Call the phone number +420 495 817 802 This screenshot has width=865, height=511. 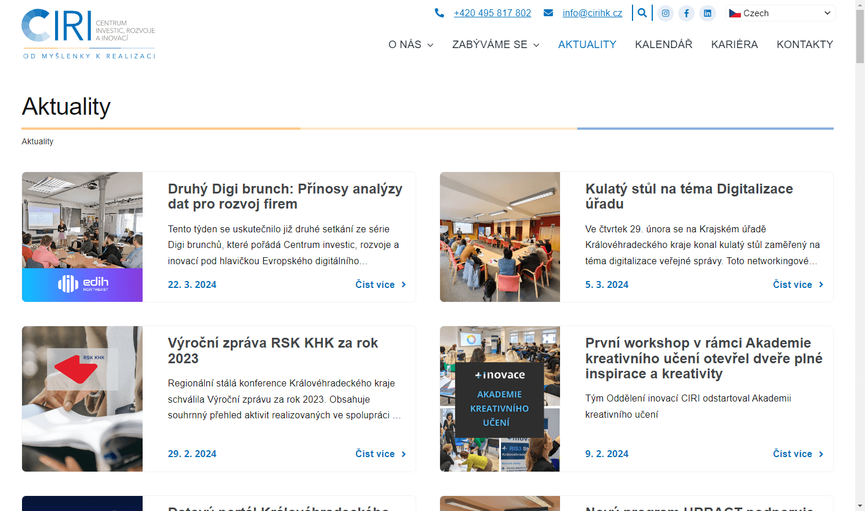pyautogui.click(x=492, y=13)
